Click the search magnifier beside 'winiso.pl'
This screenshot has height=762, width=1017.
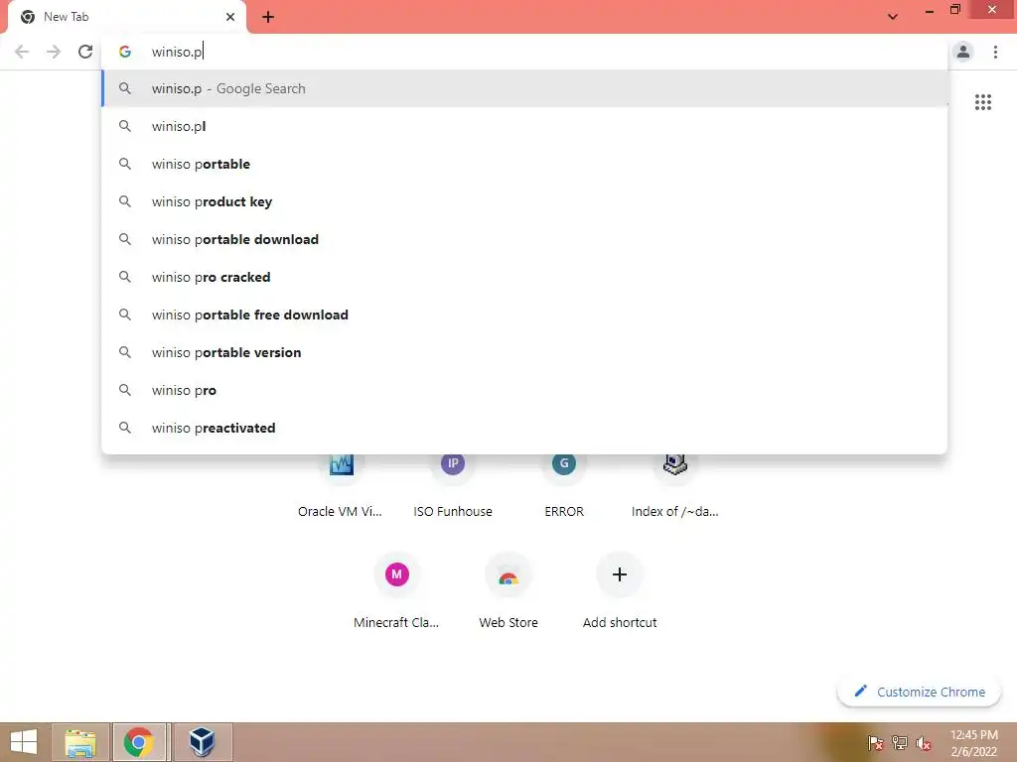125,126
